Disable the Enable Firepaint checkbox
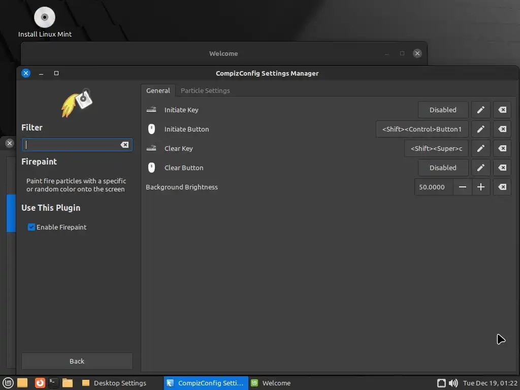 (x=31, y=227)
